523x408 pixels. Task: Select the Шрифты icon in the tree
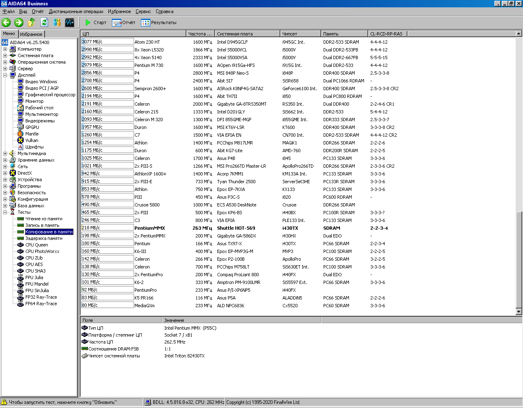coord(20,147)
